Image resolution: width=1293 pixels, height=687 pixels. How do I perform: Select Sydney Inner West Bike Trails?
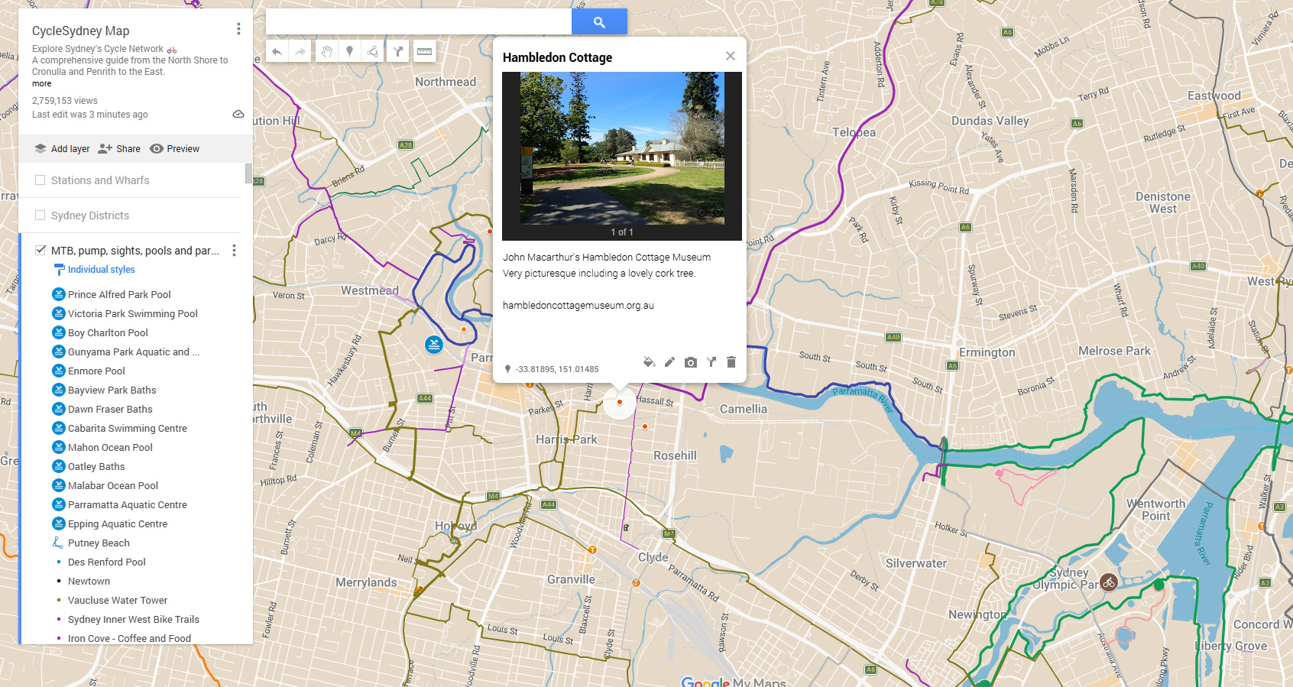(x=133, y=619)
